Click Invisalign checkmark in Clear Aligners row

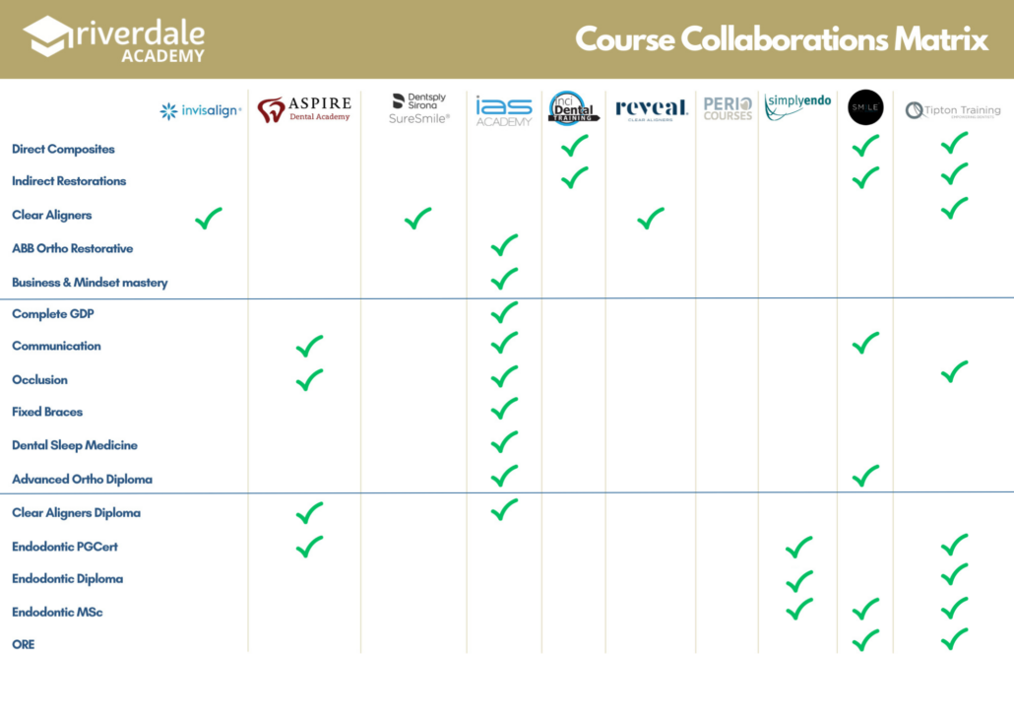coord(208,218)
